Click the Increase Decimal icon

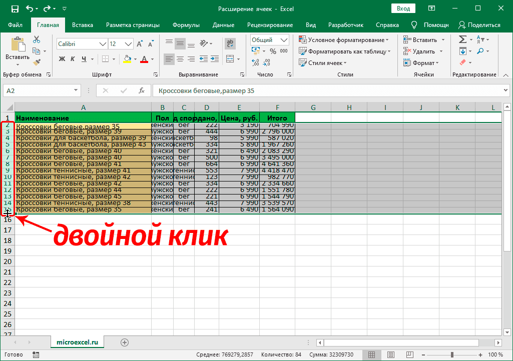[x=255, y=62]
